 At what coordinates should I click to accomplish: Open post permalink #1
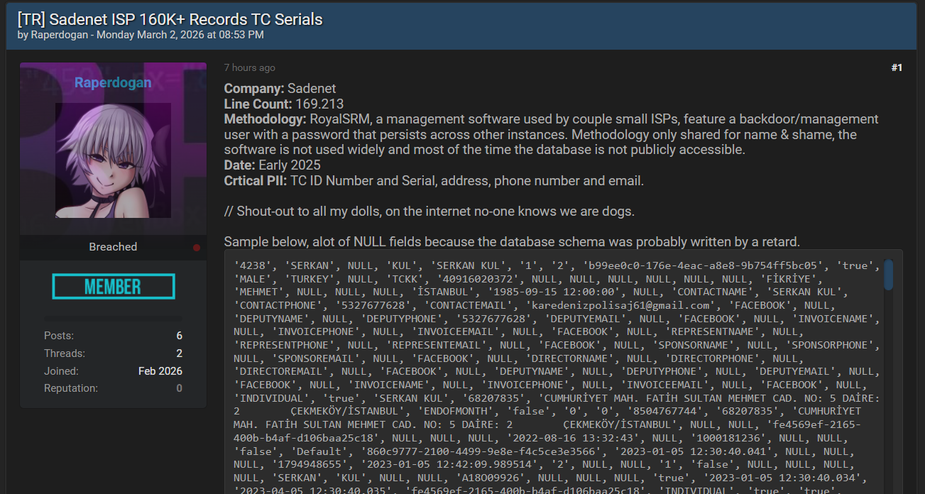point(897,68)
